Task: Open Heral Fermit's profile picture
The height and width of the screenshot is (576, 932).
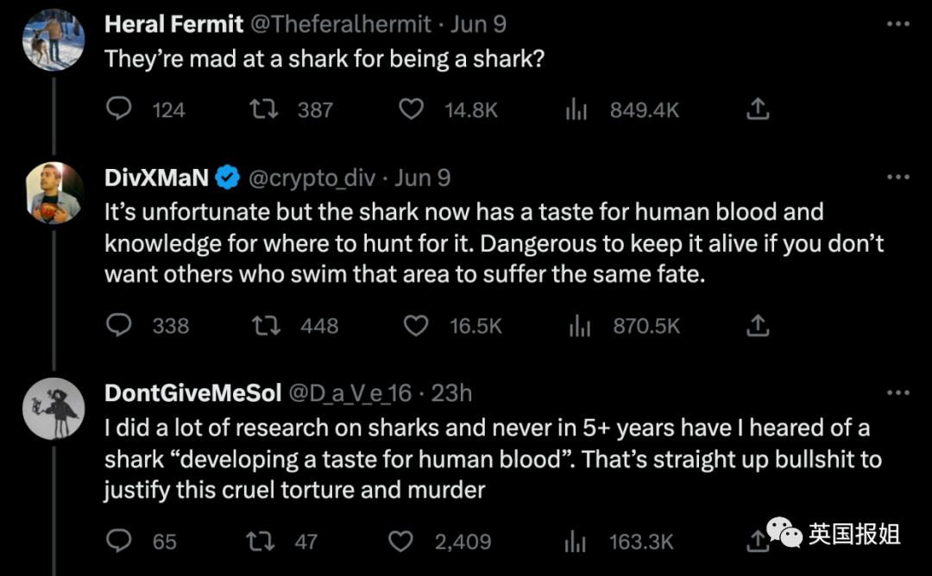Action: pyautogui.click(x=54, y=40)
